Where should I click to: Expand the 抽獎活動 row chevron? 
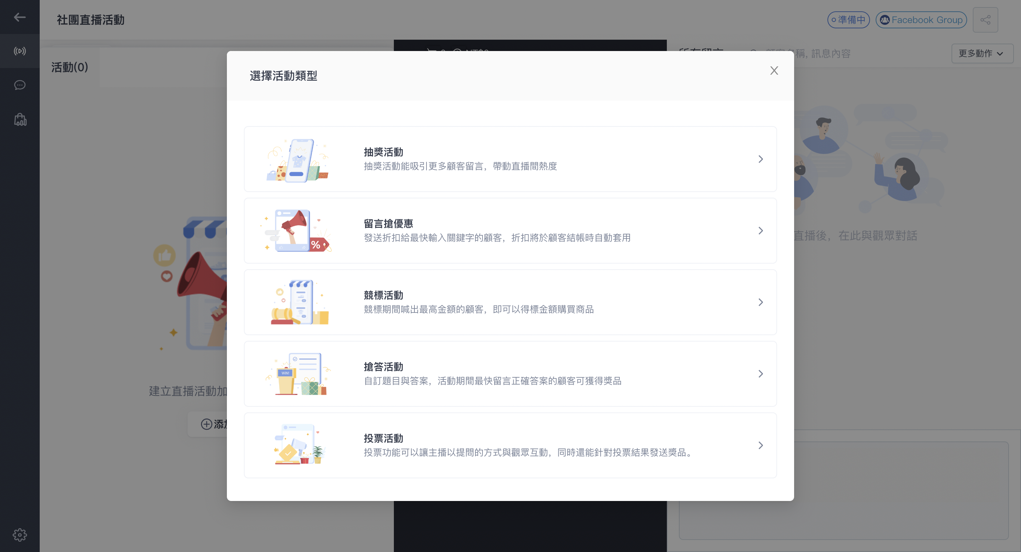coord(760,159)
